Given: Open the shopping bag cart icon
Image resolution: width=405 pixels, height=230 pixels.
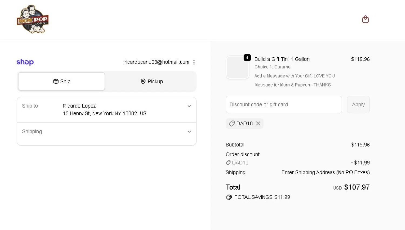Looking at the screenshot, I should [x=365, y=19].
